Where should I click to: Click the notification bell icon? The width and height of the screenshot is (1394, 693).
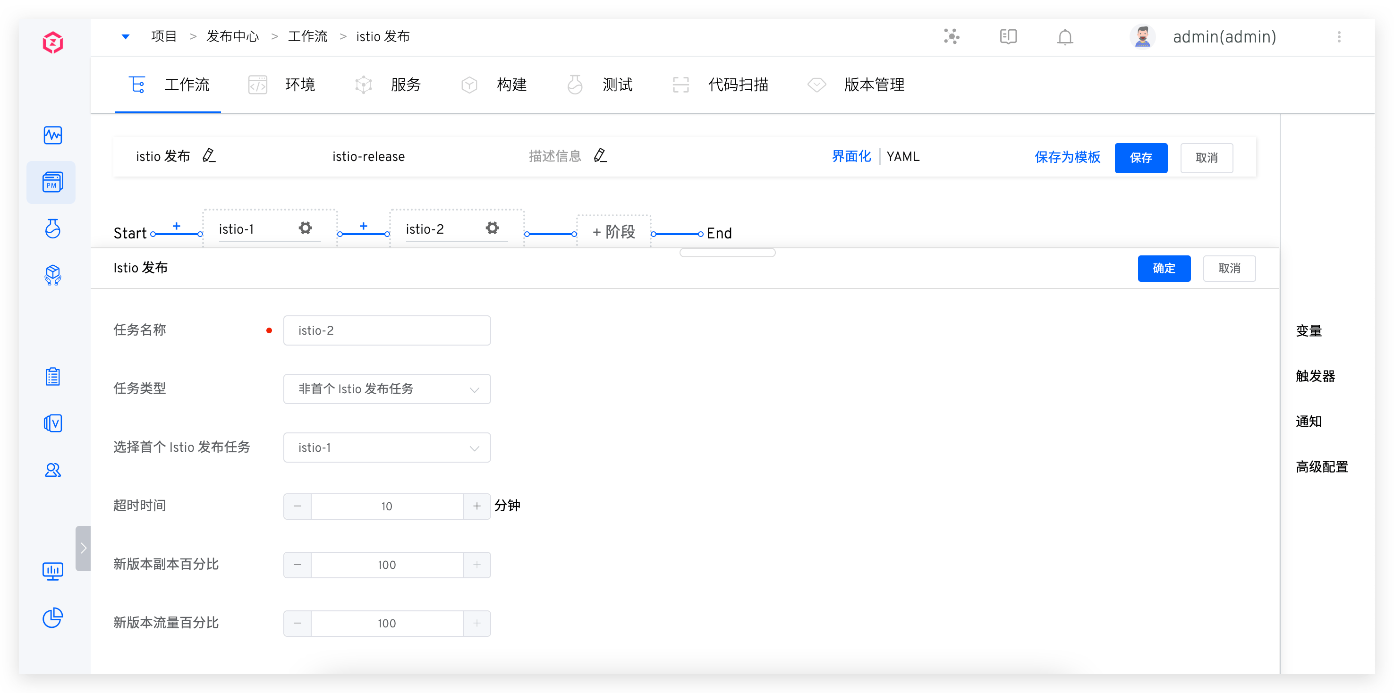1064,37
